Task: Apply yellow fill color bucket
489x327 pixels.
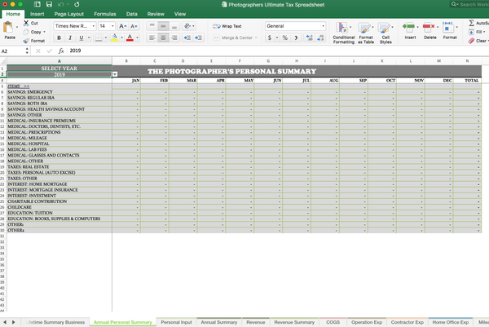Action: (114, 38)
